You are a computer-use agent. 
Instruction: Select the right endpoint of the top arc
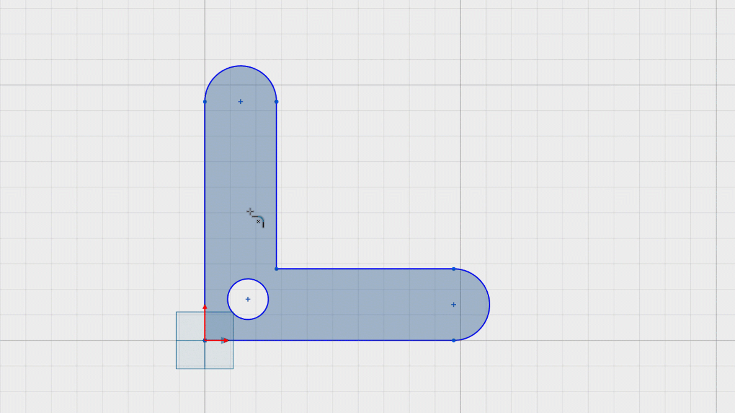point(276,102)
